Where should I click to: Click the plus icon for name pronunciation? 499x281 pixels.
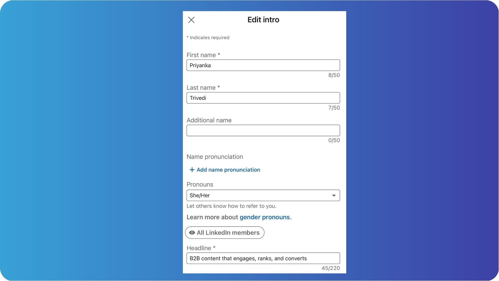click(x=192, y=170)
